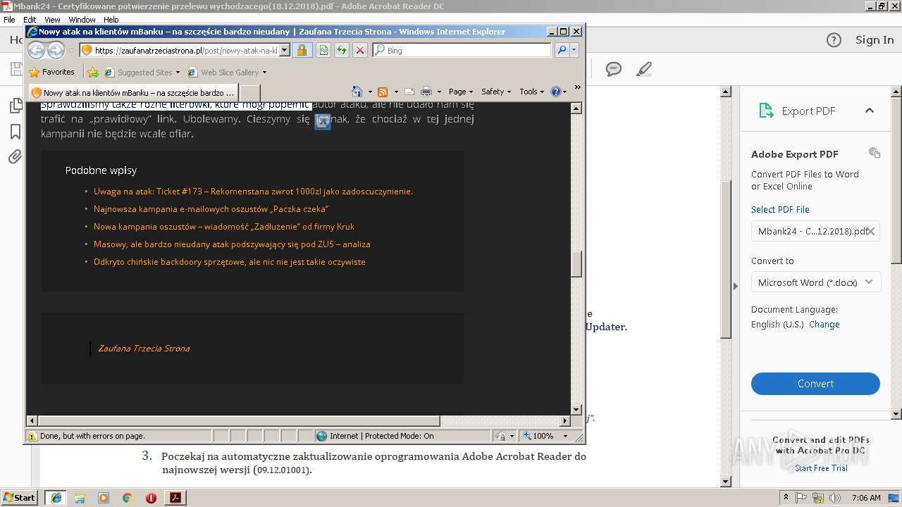Open Acrobat Edit menu
Screen dimensions: 902x507
click(30, 20)
